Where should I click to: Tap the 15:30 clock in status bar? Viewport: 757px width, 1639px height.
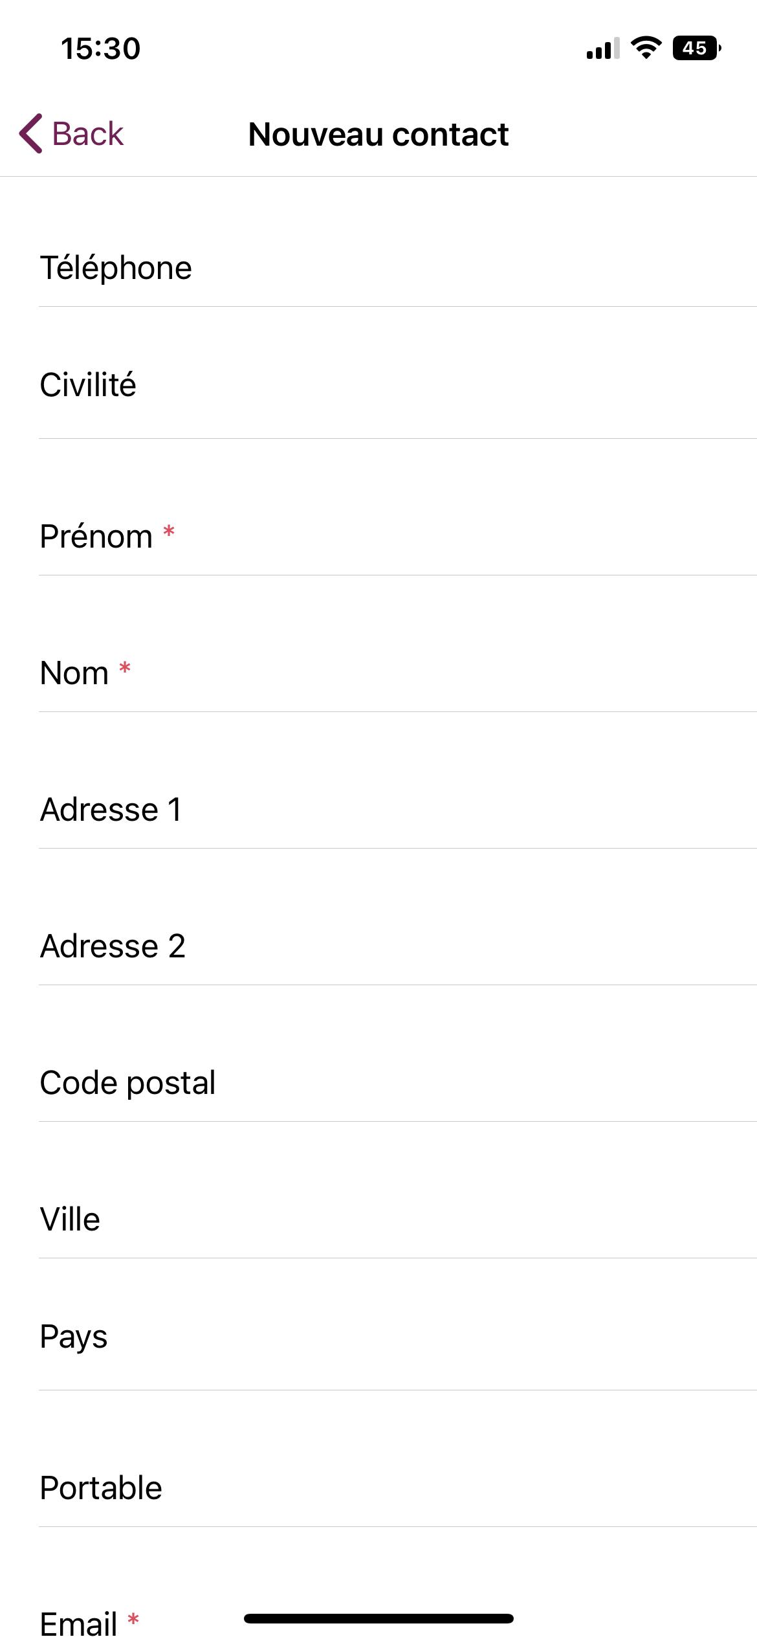click(x=100, y=49)
